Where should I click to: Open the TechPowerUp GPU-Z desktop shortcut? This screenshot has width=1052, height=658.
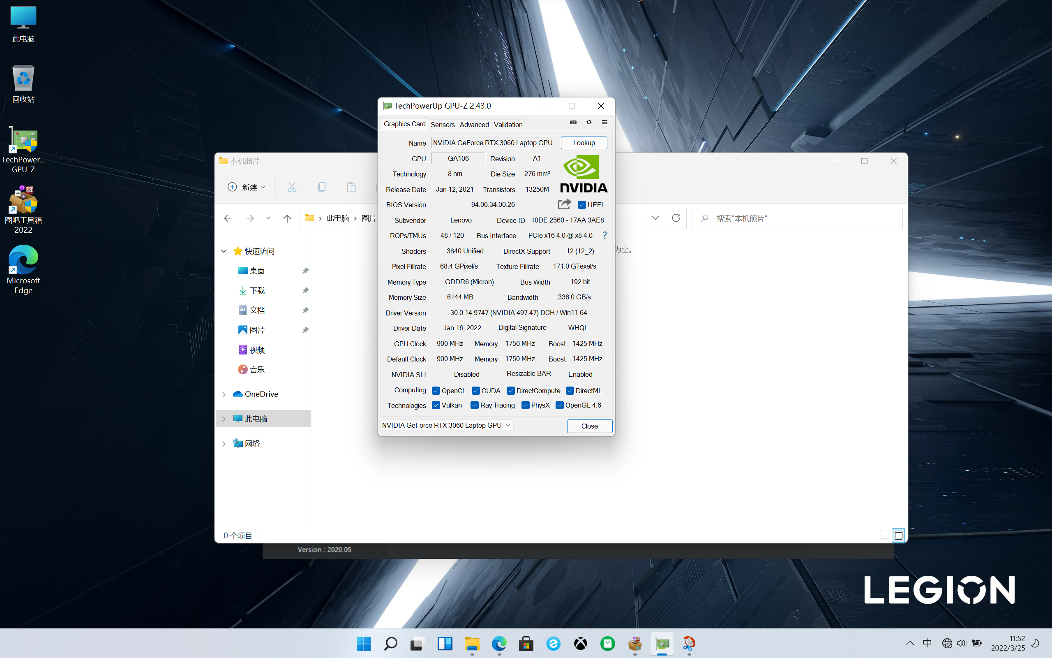coord(23,150)
